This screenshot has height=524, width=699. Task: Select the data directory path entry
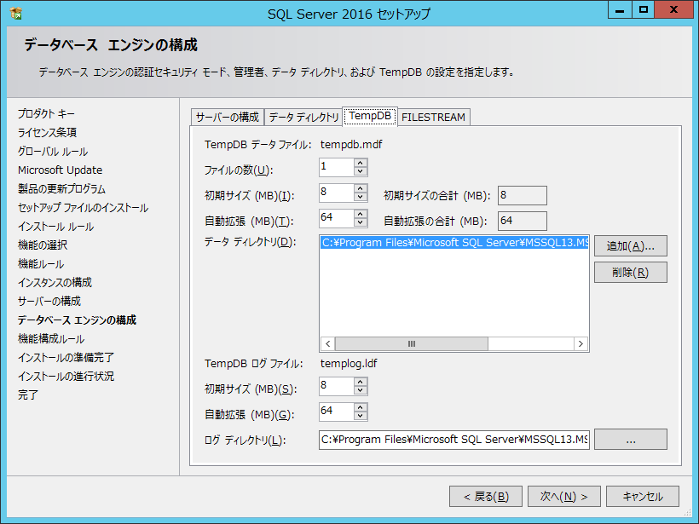pyautogui.click(x=453, y=244)
